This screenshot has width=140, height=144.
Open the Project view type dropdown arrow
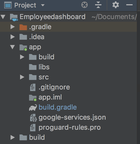pyautogui.click(x=43, y=5)
